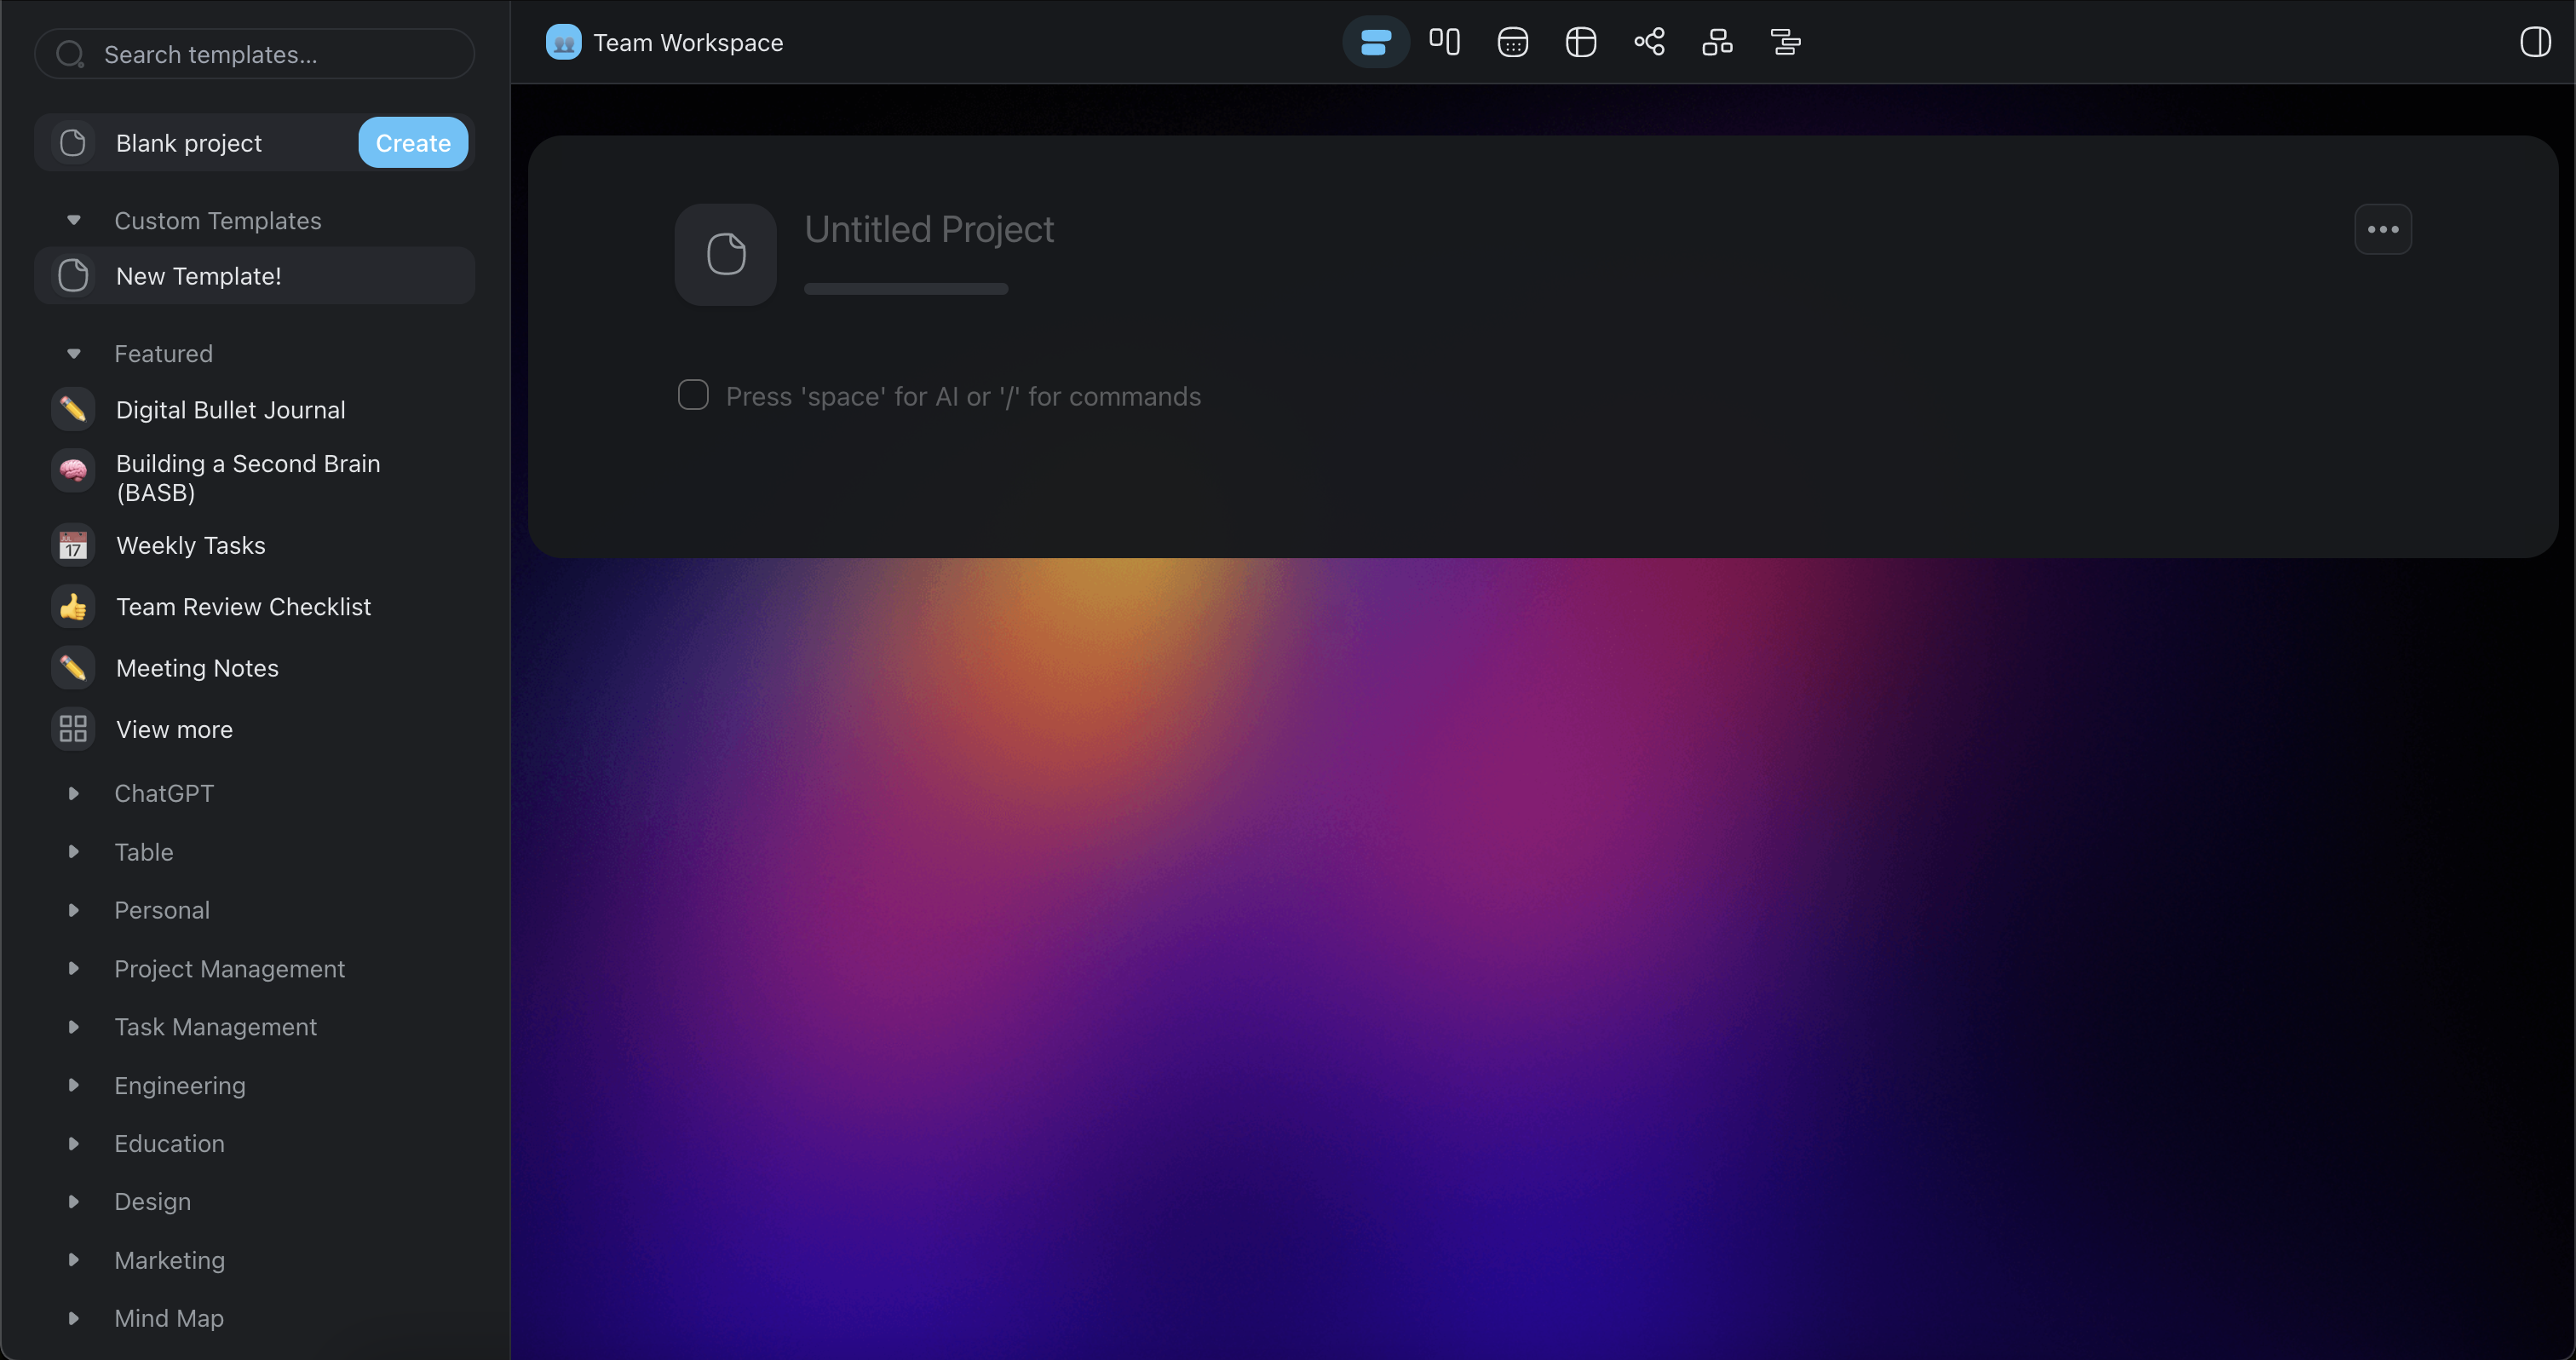Open the timeline Gantt view icon
The height and width of the screenshot is (1360, 2576).
click(1785, 42)
